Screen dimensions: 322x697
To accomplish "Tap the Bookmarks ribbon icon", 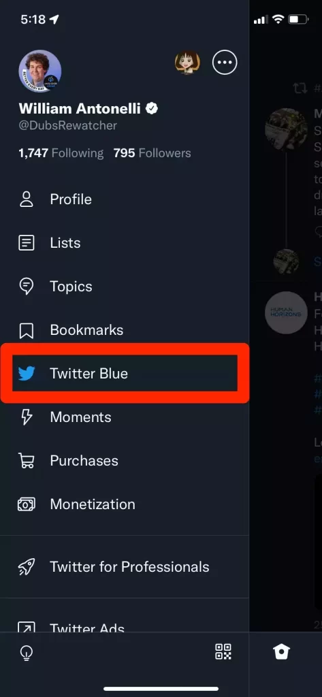I will tap(27, 330).
